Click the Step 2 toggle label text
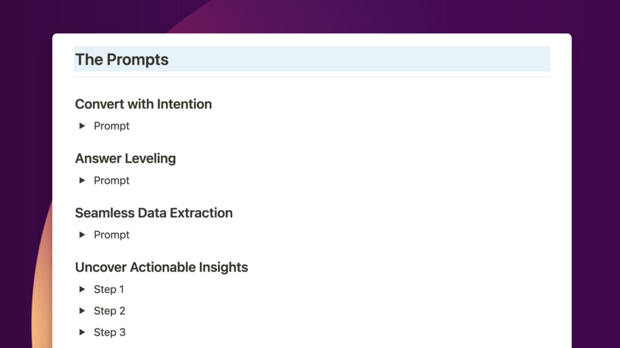Screen dimensions: 620x348 tap(110, 311)
